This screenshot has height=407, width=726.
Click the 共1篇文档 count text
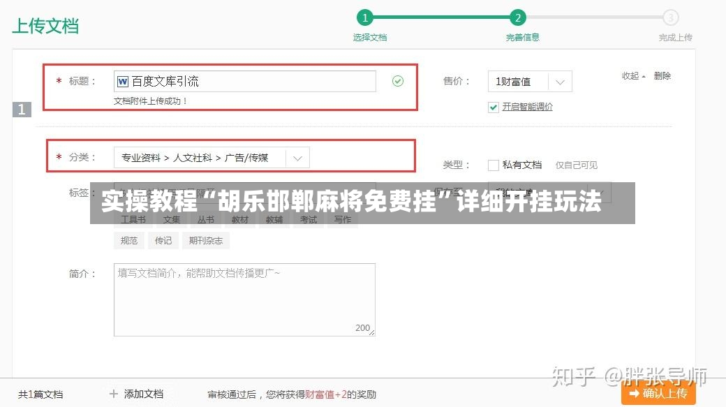coord(40,394)
